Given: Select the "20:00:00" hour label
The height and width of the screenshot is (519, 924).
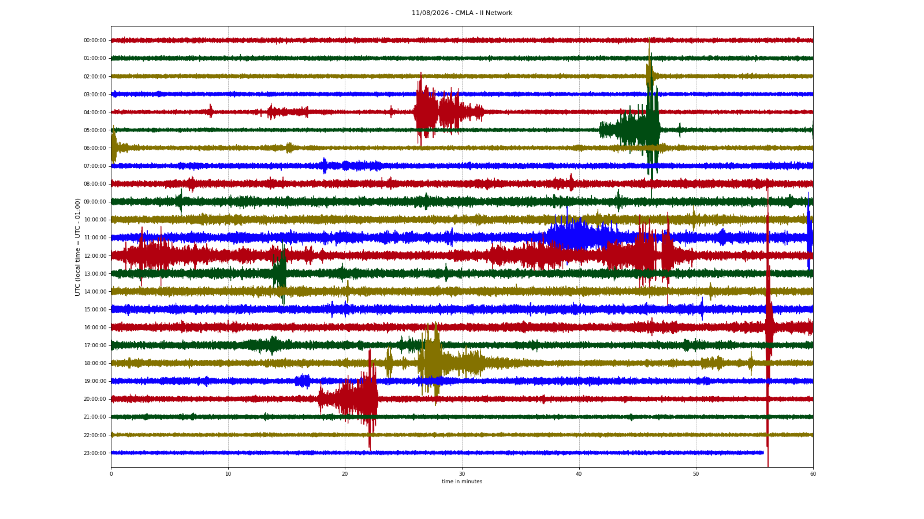Looking at the screenshot, I should click(95, 398).
